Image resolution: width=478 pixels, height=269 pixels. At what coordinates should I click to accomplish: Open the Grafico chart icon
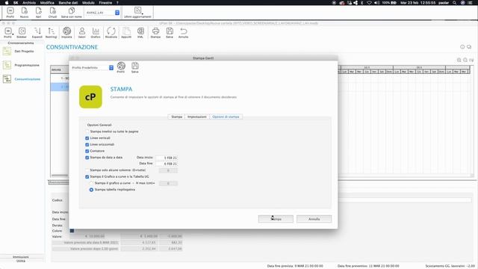(x=96, y=33)
